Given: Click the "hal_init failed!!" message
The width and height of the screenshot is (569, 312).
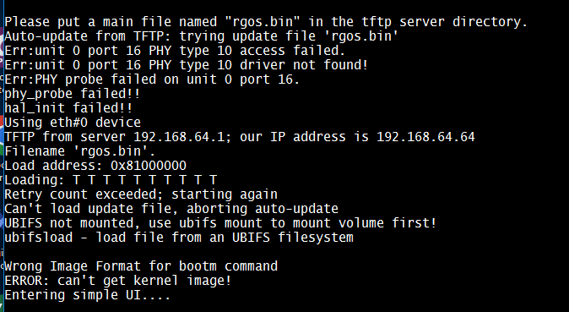Looking at the screenshot, I should [68, 108].
